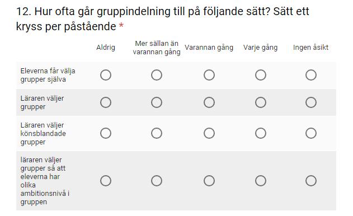The width and height of the screenshot is (353, 216).
Task: Select Mer sällan än varannan gång for Eleverna får välja grupper själva
Action: point(157,75)
